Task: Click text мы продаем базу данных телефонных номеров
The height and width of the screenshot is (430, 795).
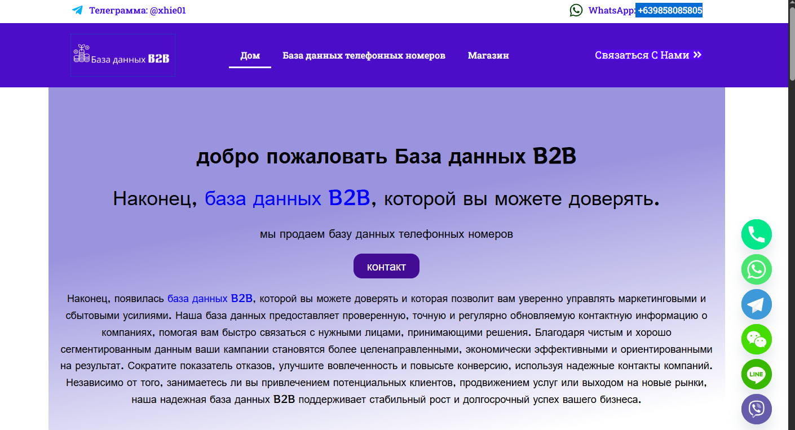Action: (x=386, y=234)
